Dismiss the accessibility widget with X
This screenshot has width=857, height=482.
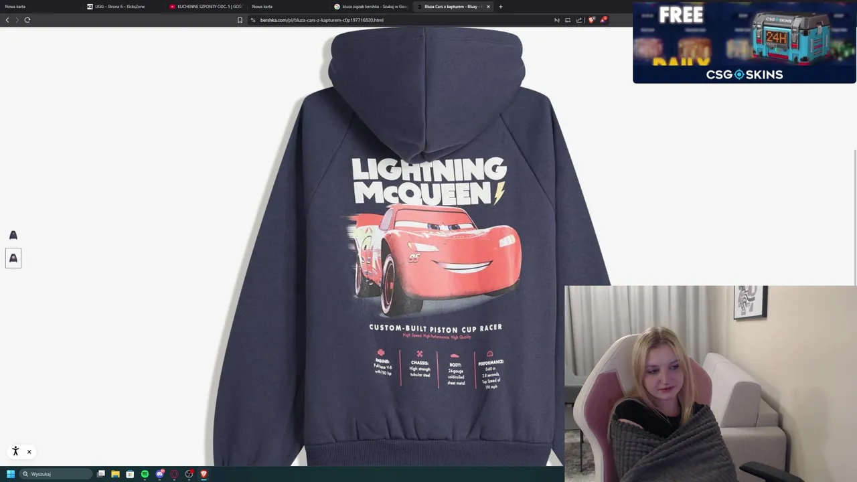tap(29, 452)
